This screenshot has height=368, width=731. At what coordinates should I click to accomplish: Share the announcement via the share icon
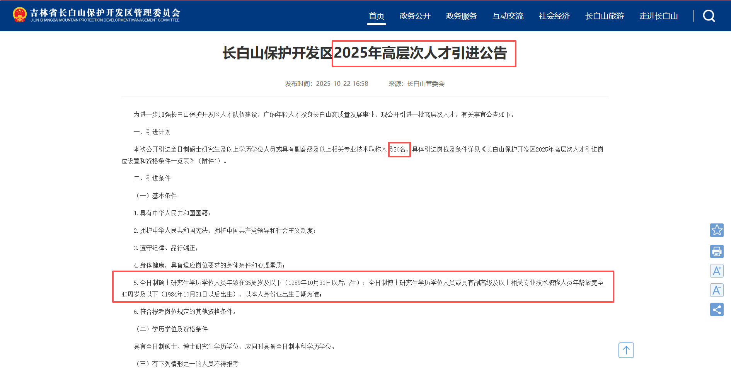[x=717, y=309]
